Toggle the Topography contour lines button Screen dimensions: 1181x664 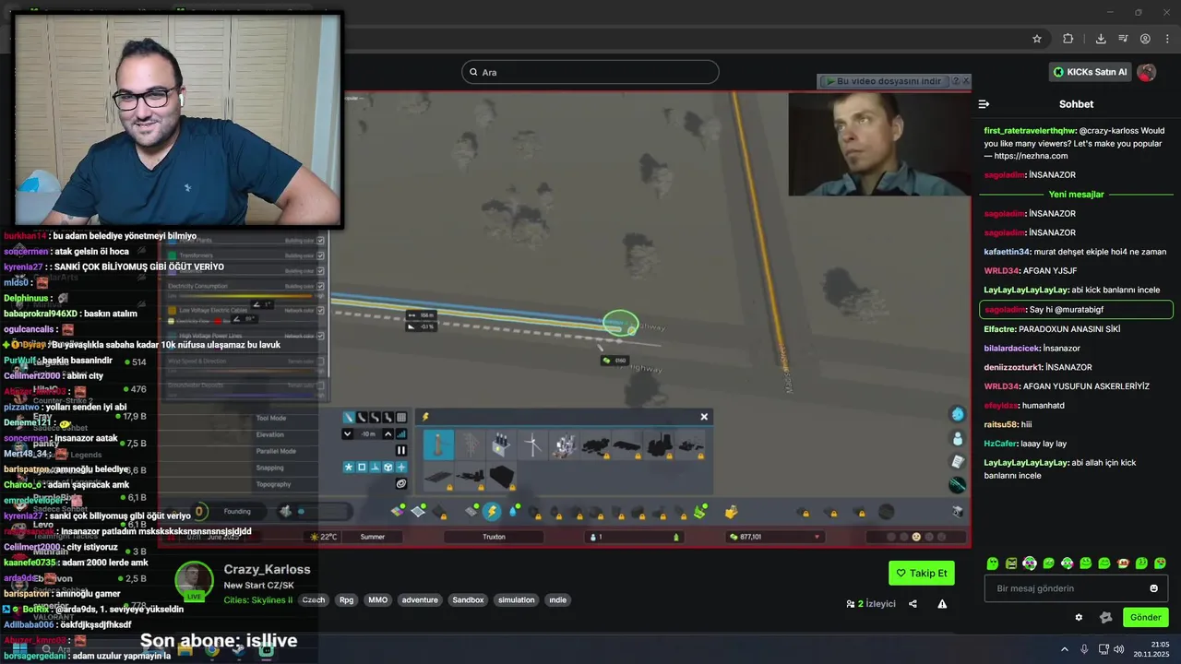pos(401,484)
